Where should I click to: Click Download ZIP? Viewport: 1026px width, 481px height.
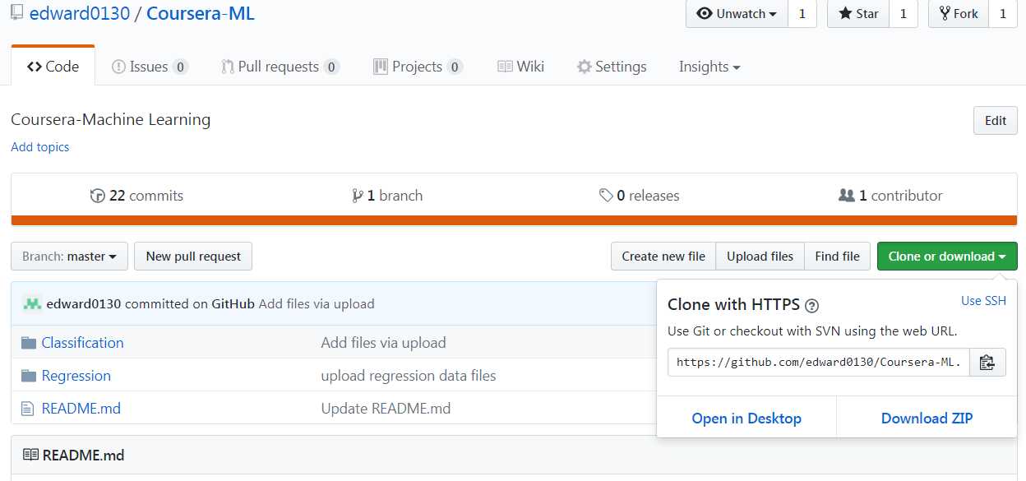(927, 419)
